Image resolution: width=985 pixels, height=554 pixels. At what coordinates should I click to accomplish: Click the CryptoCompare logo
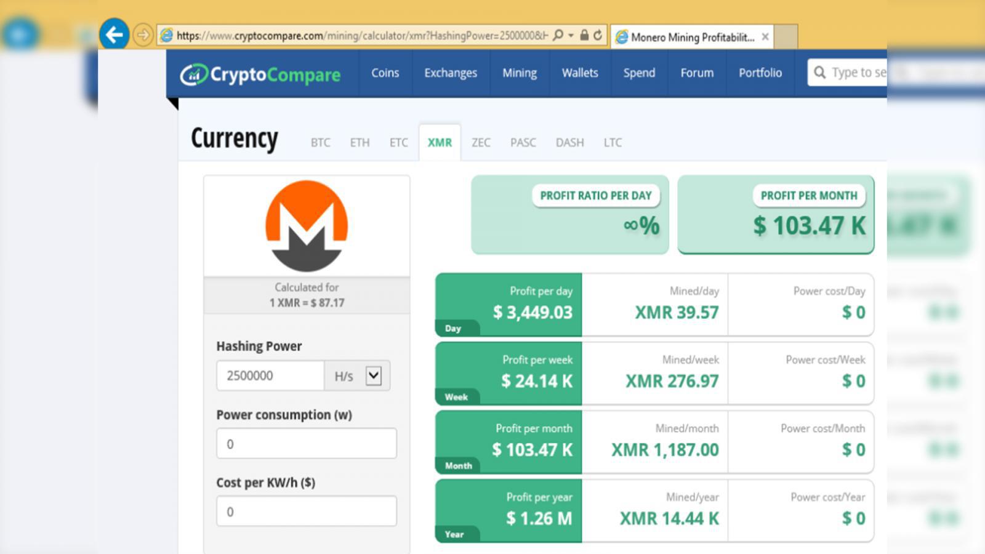[x=260, y=74]
